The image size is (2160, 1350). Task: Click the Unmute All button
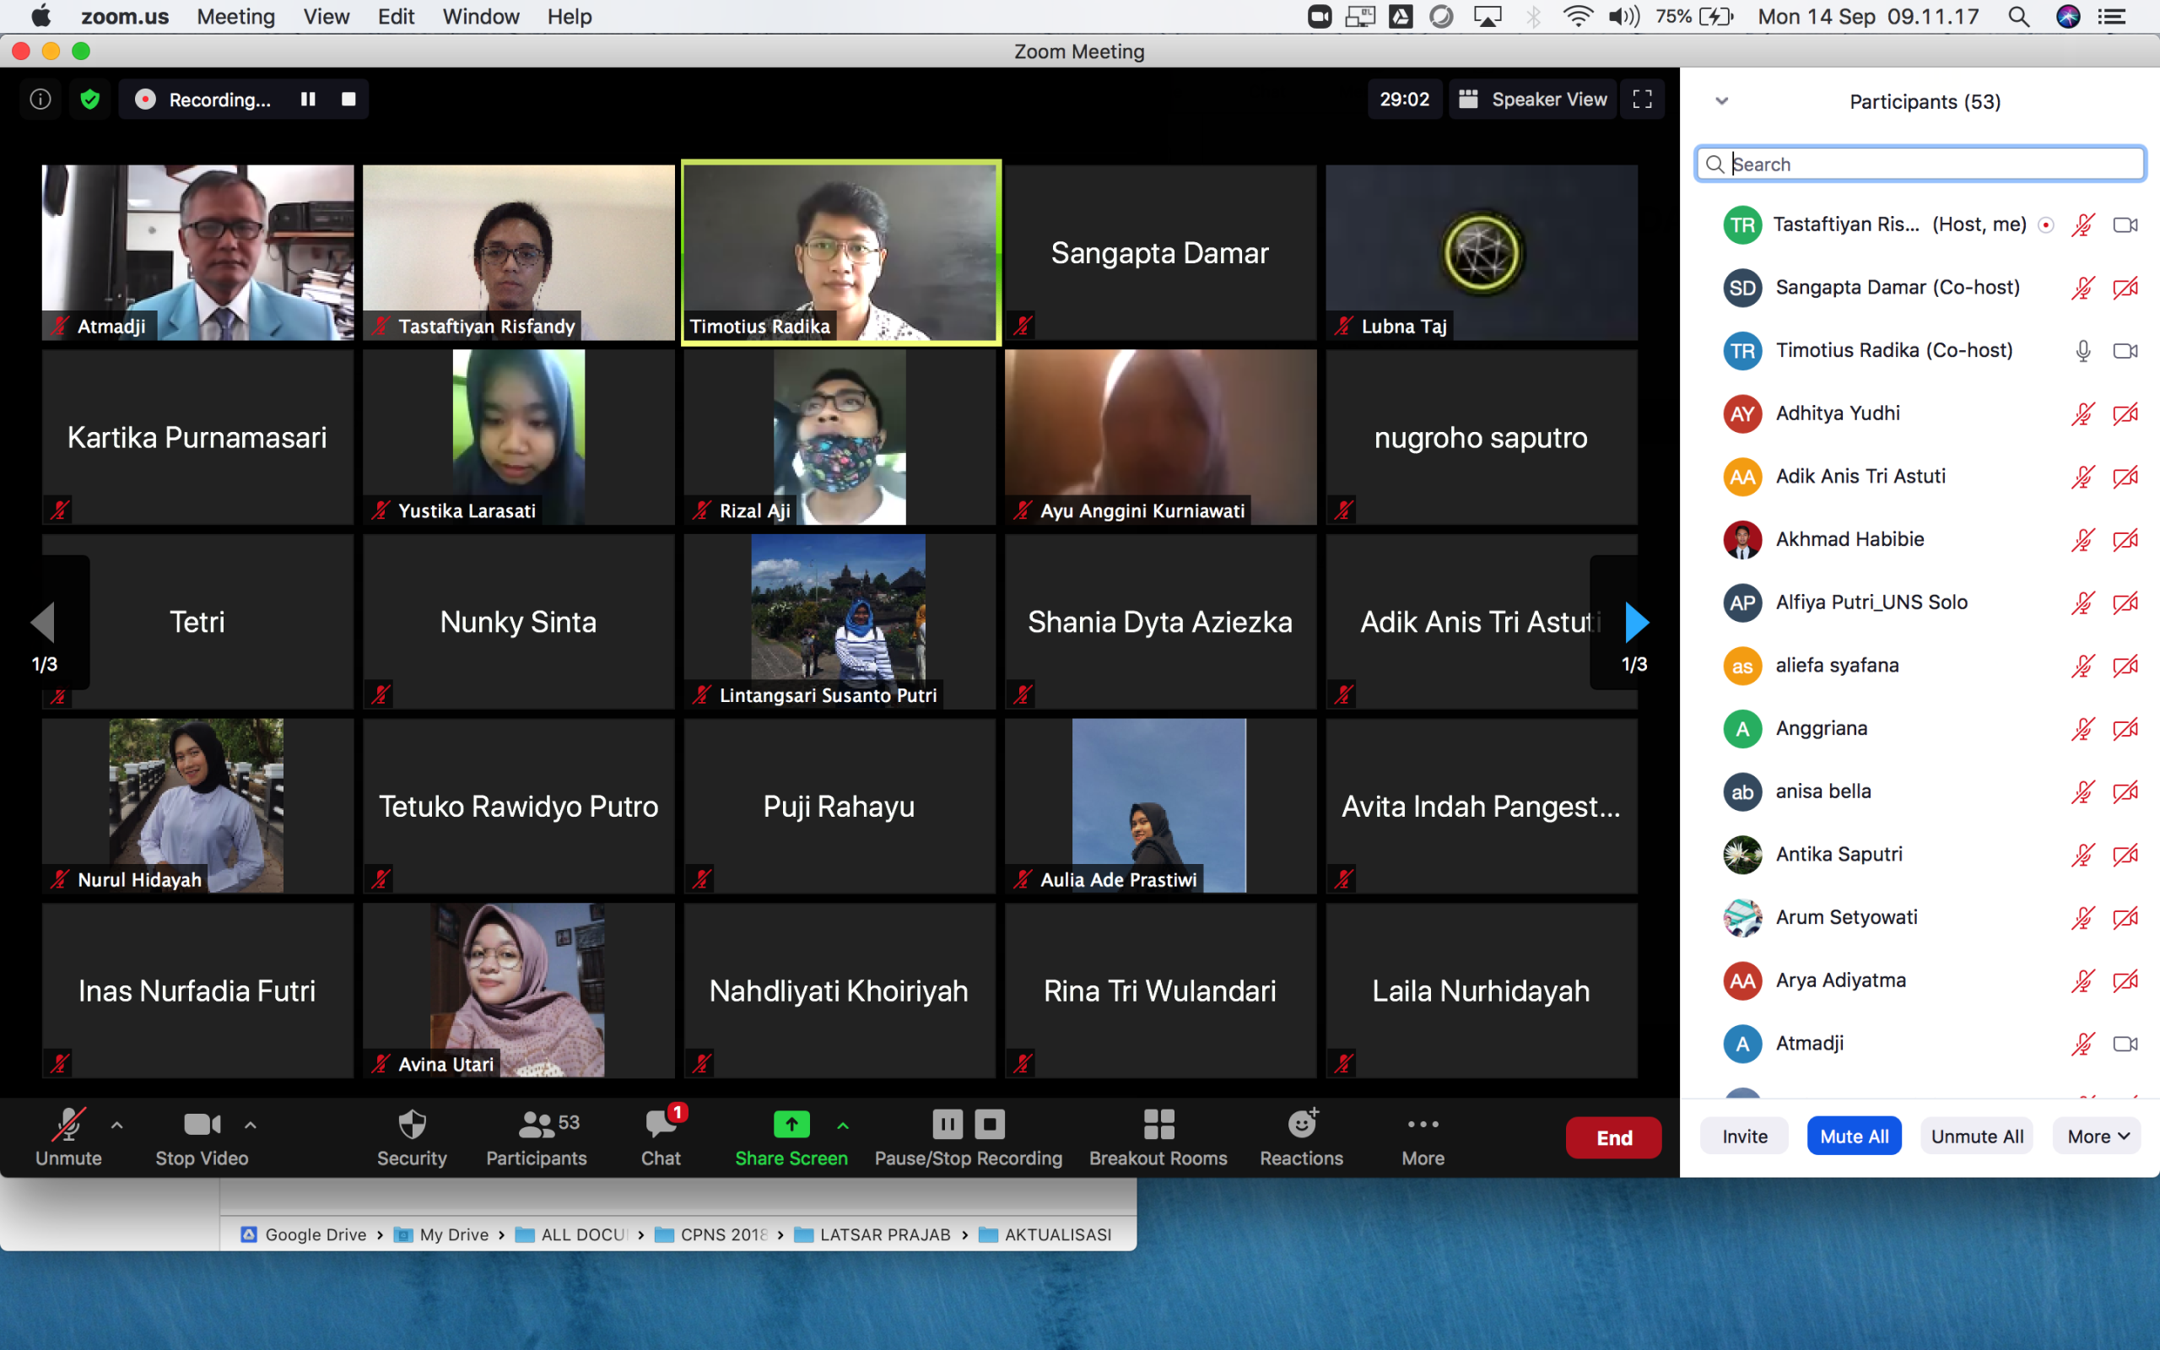pos(1977,1136)
